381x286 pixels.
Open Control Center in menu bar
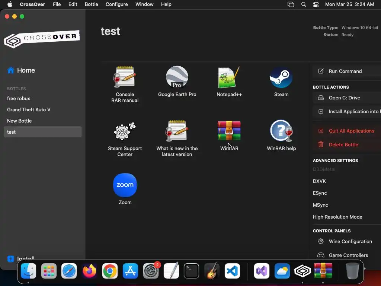click(x=316, y=4)
